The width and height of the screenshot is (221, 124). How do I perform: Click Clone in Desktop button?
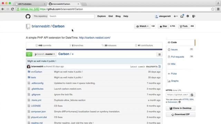(181, 108)
